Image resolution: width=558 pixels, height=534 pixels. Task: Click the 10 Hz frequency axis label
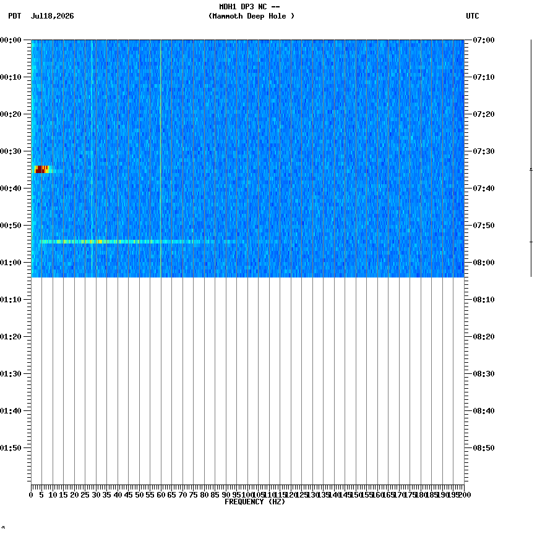coord(53,494)
